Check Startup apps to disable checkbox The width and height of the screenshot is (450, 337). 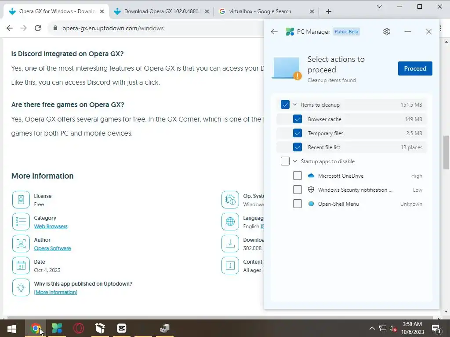click(x=285, y=161)
